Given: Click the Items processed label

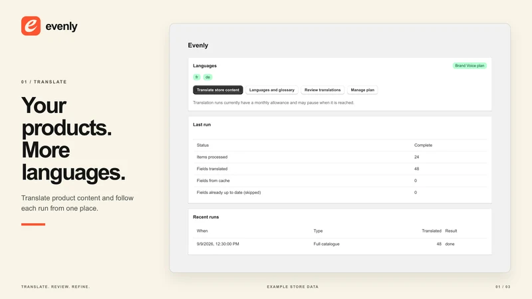Looking at the screenshot, I should coord(212,157).
